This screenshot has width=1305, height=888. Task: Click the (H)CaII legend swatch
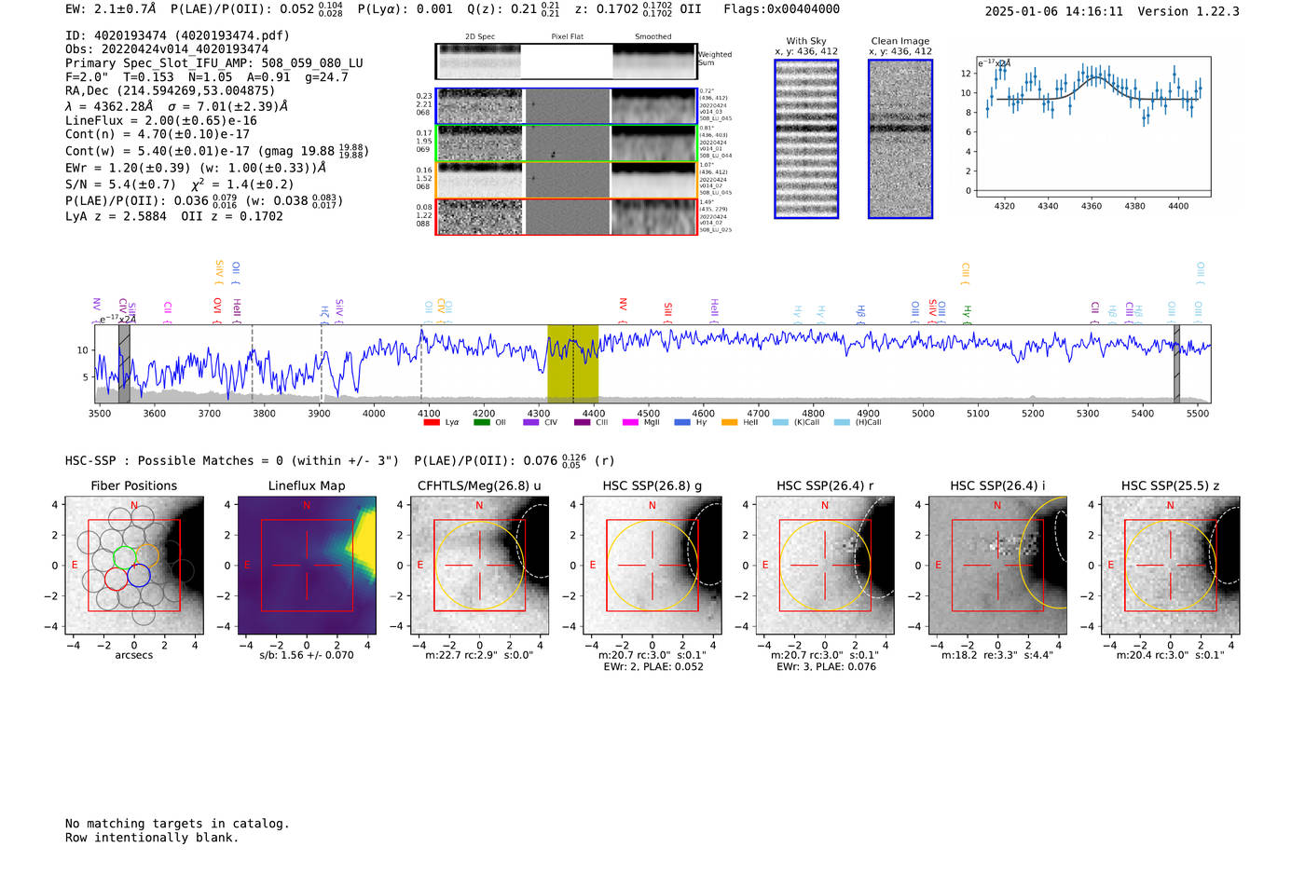tap(843, 422)
